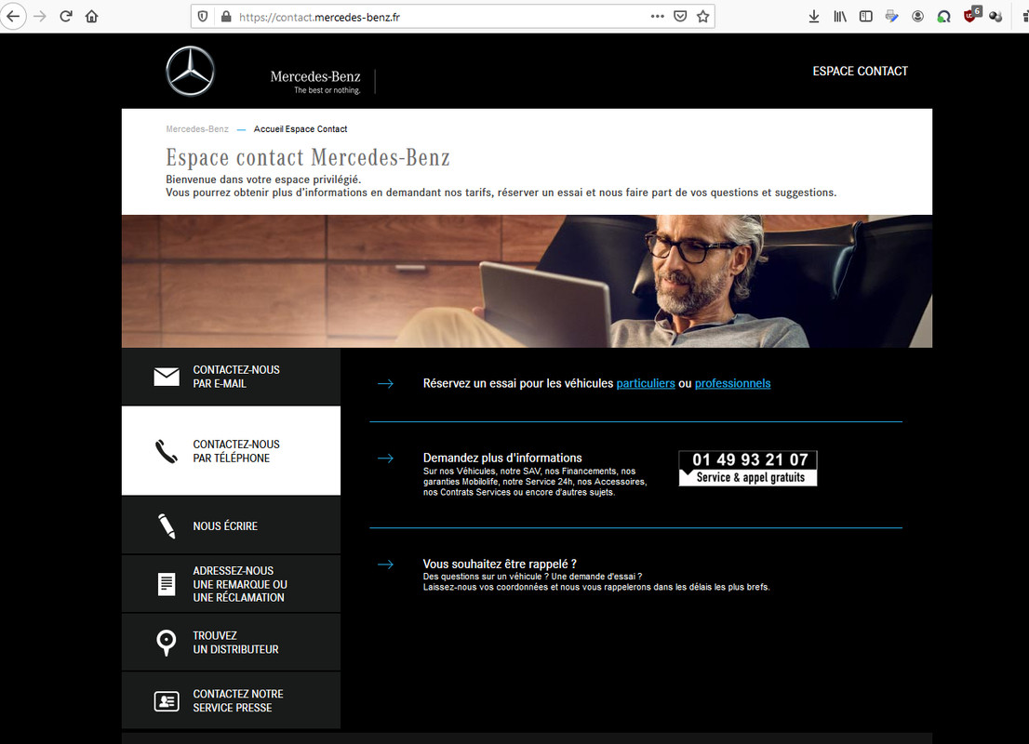Click the Espace contact Mercedes-Benz title
The width and height of the screenshot is (1029, 744).
[308, 157]
